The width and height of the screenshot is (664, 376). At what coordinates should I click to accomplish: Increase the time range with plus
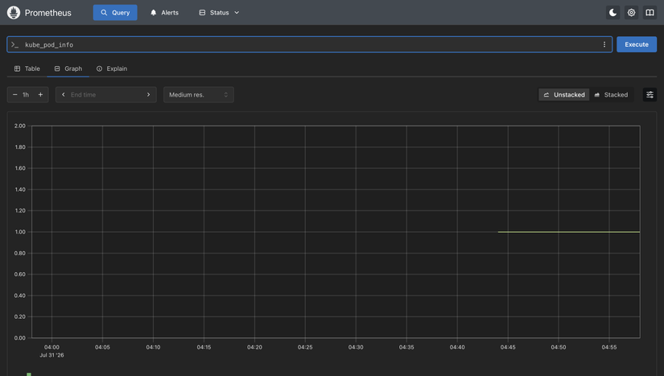pos(41,95)
